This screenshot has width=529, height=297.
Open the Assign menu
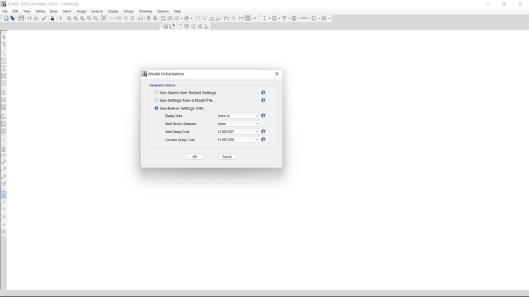coord(81,11)
